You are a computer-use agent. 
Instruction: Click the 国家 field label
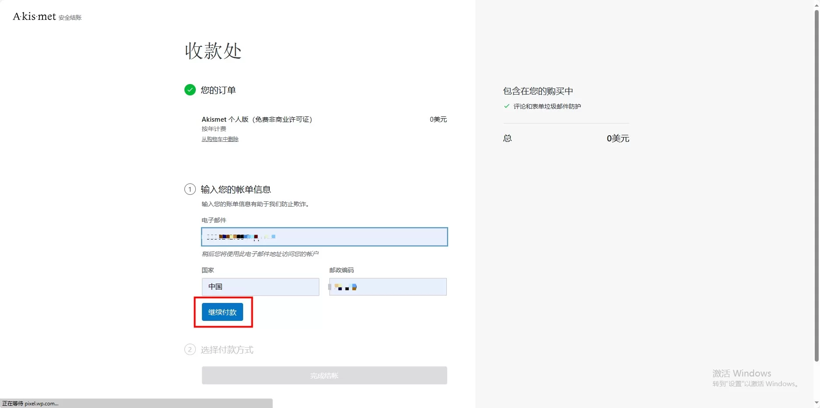(x=208, y=270)
